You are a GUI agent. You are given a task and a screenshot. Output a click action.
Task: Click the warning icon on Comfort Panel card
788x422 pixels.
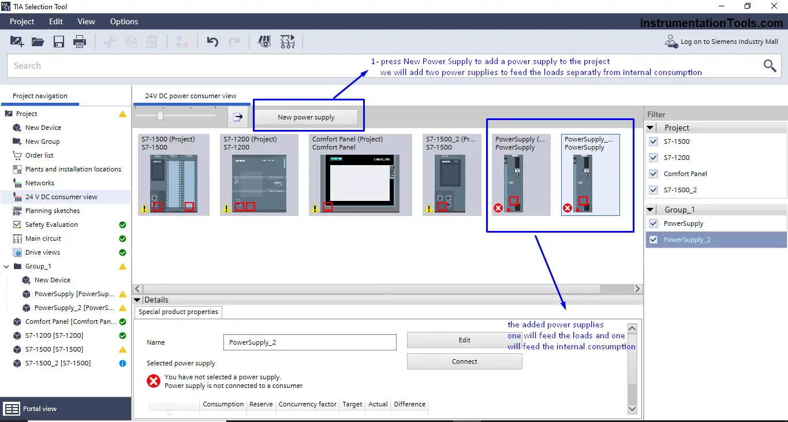point(315,208)
